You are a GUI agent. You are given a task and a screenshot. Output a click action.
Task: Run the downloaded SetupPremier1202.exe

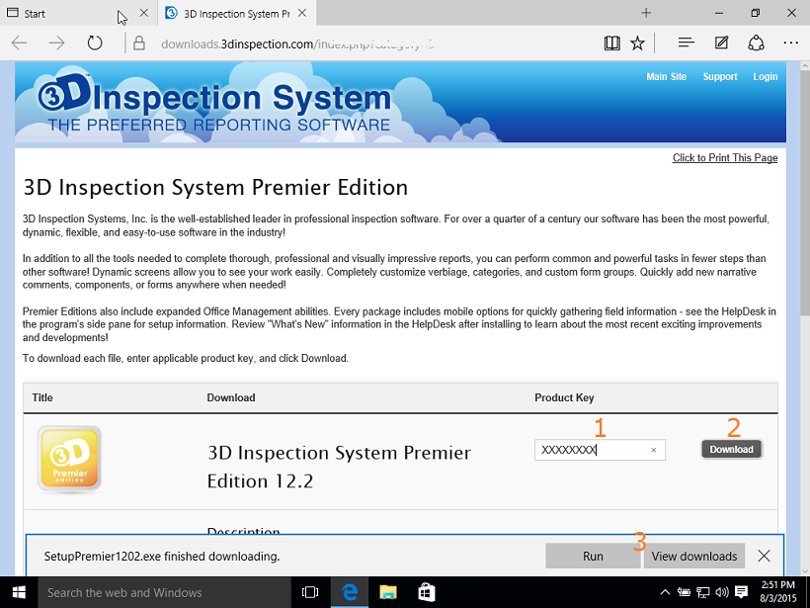click(593, 556)
